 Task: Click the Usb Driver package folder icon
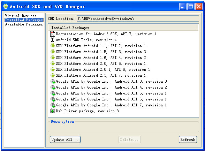pyautogui.click(x=53, y=111)
